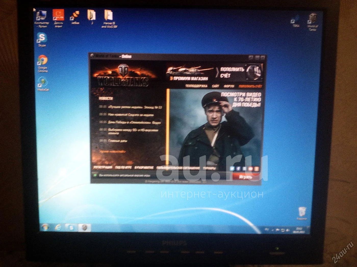The width and height of the screenshot is (357, 267).
Task: Open launcher settings in the title bar
Action: pyautogui.click(x=251, y=57)
